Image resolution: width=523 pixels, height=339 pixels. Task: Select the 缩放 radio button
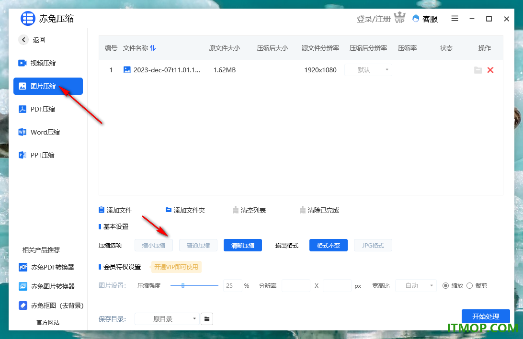[445, 286]
